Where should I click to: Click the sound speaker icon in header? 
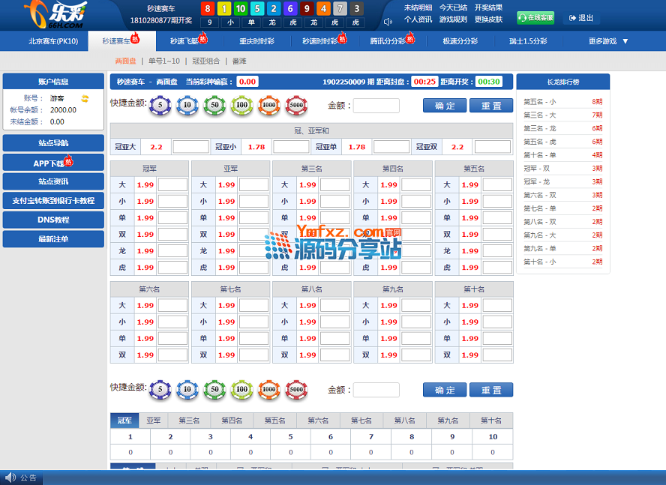click(x=388, y=22)
